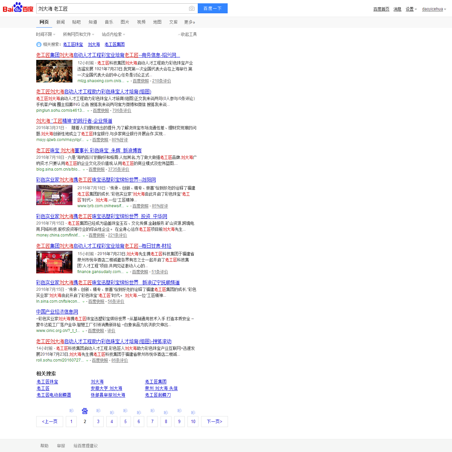Screen dimensions: 452x452
Task: Click thumbnail of the 浏阳网 result
Action: tap(54, 195)
